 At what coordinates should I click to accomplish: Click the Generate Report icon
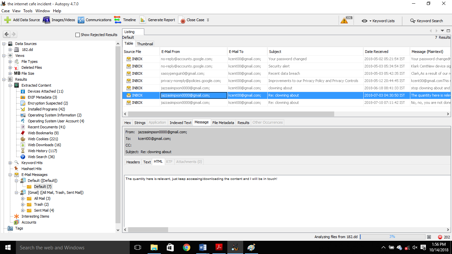143,20
